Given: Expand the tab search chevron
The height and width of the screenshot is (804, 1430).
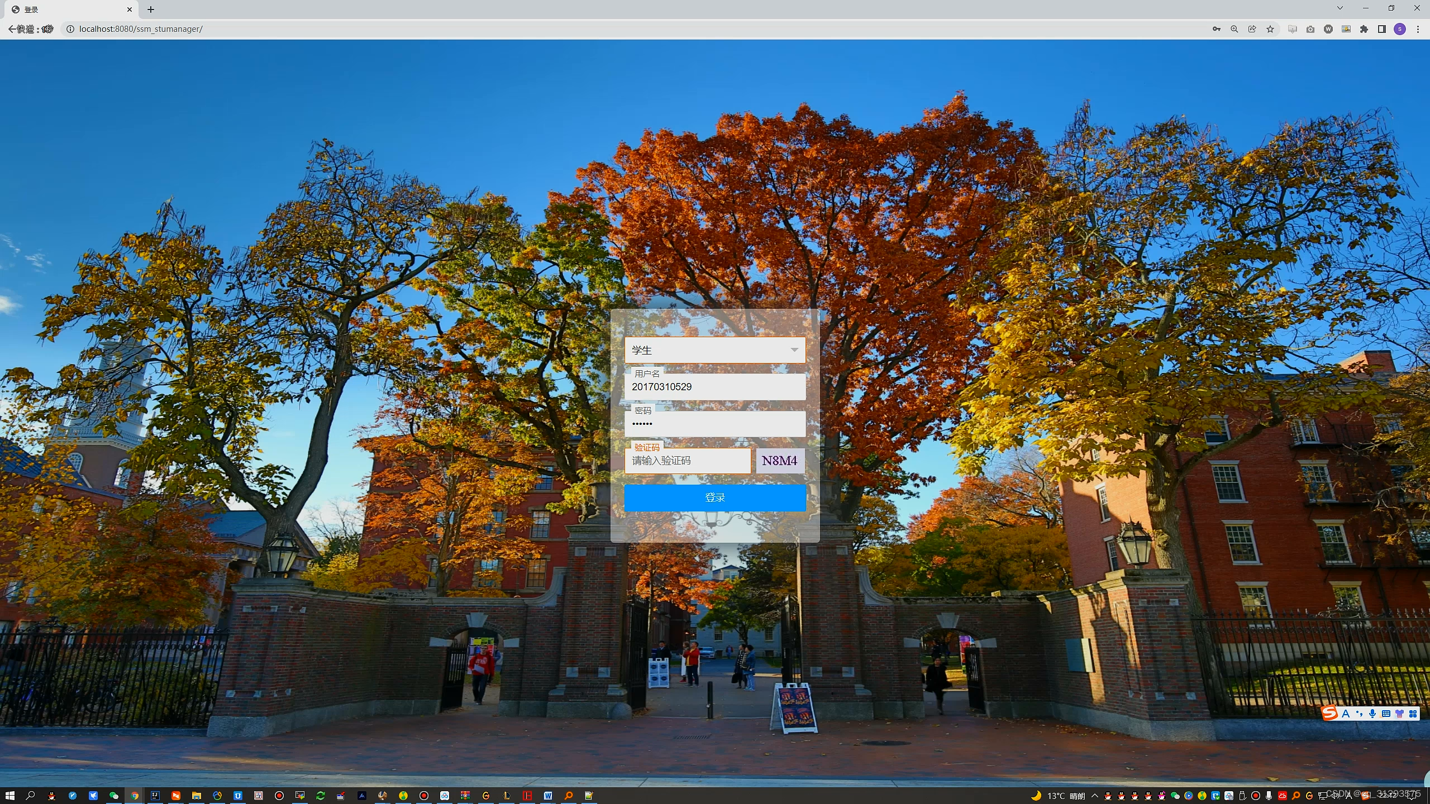Looking at the screenshot, I should pos(1340,8).
